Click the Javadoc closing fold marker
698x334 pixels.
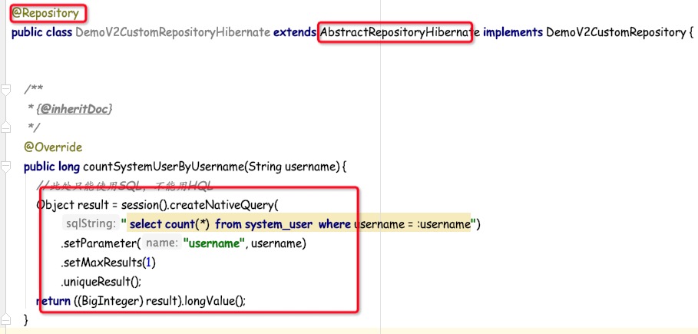pyautogui.click(x=6, y=127)
